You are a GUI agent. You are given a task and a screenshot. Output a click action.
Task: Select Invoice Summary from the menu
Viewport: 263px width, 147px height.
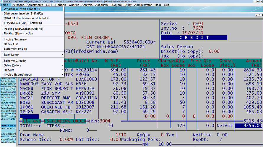tap(15, 39)
